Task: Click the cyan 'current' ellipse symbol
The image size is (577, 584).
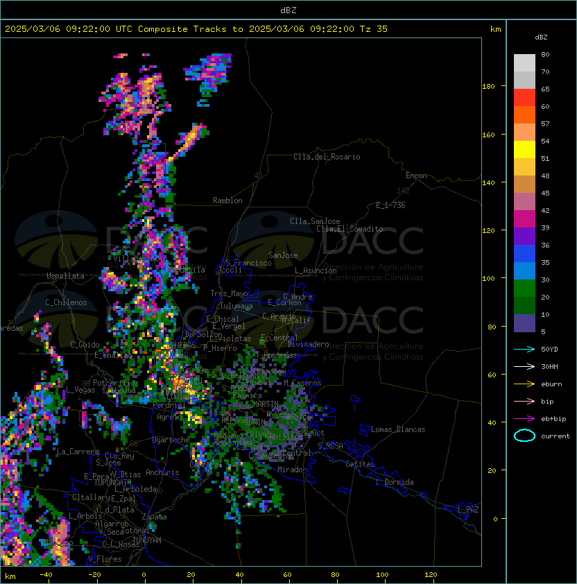Action: pyautogui.click(x=524, y=436)
